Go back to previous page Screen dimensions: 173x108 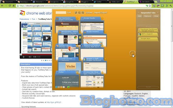tap(2, 6)
